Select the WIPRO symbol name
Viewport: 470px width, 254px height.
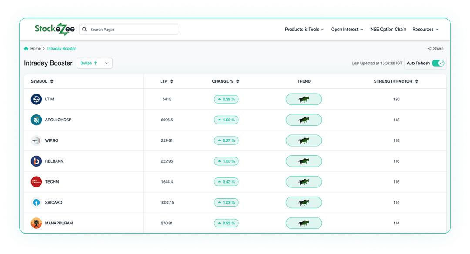pos(51,140)
